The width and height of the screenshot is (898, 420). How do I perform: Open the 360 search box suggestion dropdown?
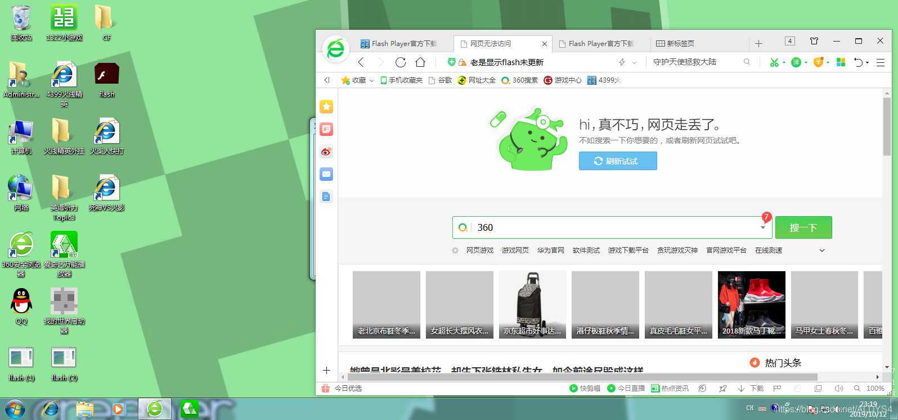[x=763, y=227]
